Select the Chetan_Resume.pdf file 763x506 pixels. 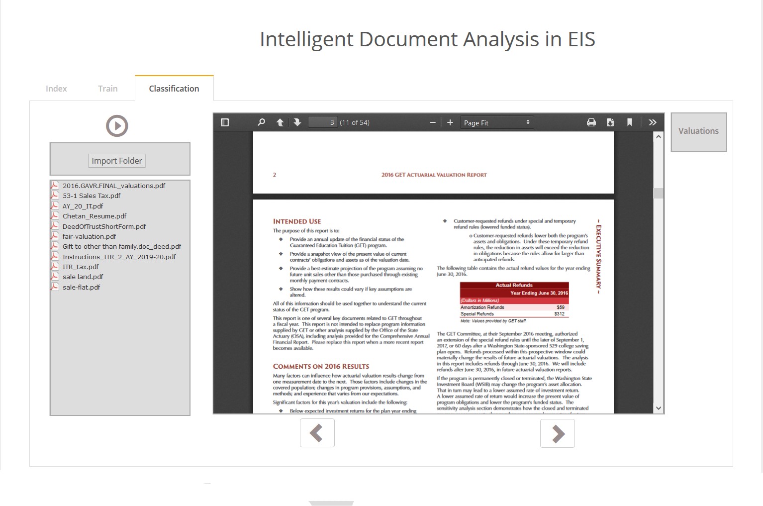[94, 216]
